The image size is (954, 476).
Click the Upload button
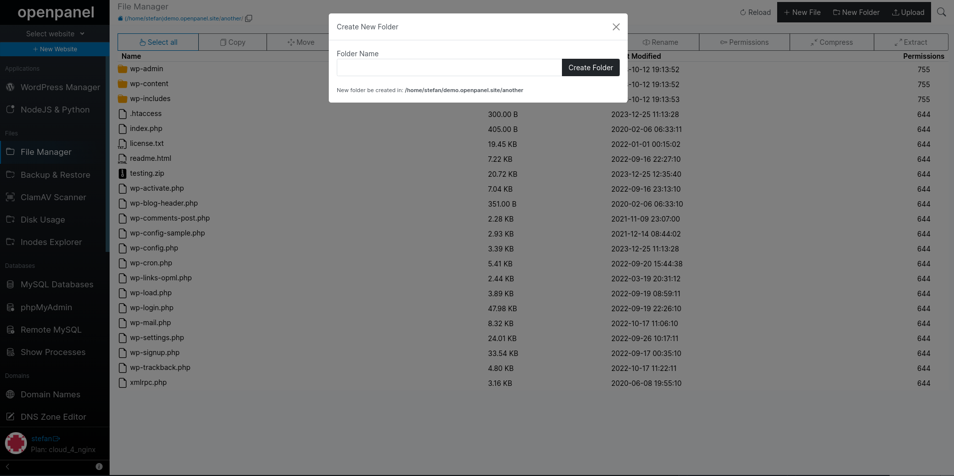(x=908, y=12)
